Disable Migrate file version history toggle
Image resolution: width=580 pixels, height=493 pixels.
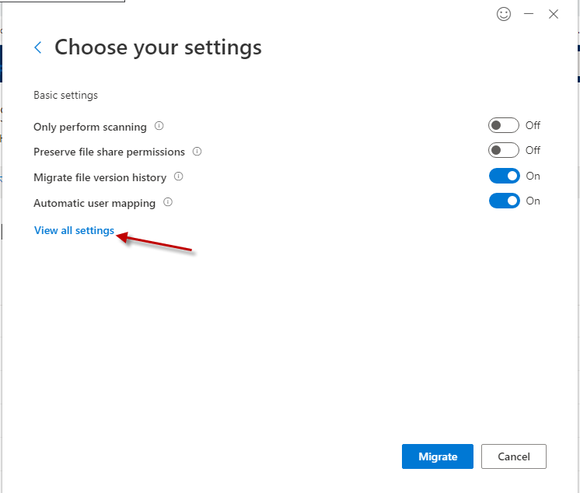pos(504,176)
